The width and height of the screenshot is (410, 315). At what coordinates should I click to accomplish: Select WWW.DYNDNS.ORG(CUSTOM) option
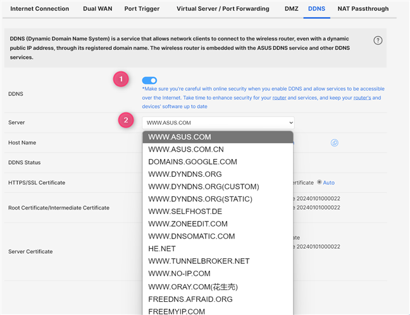[218, 187]
